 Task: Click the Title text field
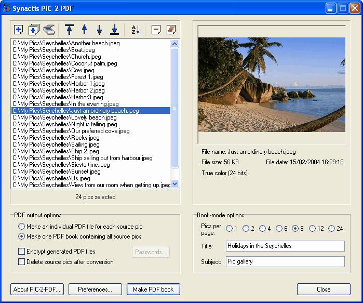pos(285,246)
